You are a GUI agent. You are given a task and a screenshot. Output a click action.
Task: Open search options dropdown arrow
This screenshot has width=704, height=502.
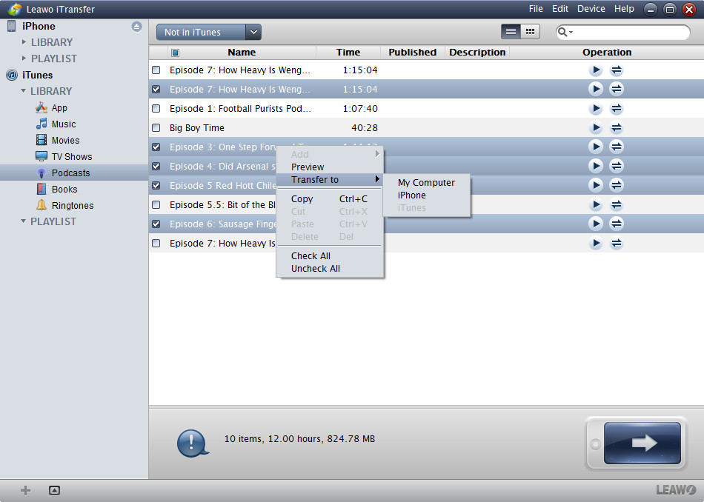click(x=571, y=33)
